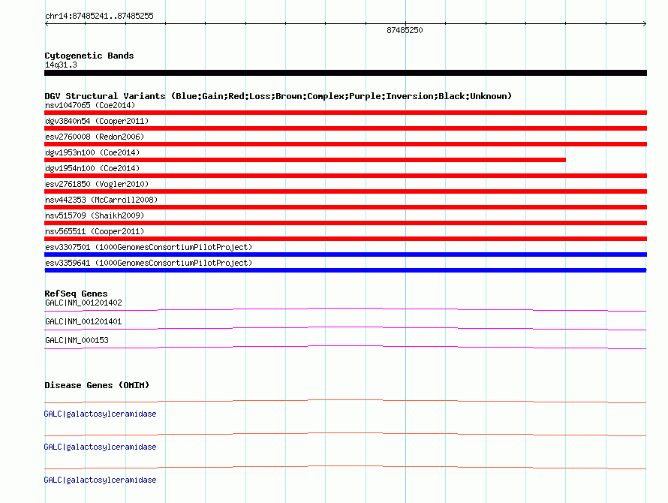
Task: Click the dgv3840n54 (Cooper2011) label
Action: click(x=97, y=121)
